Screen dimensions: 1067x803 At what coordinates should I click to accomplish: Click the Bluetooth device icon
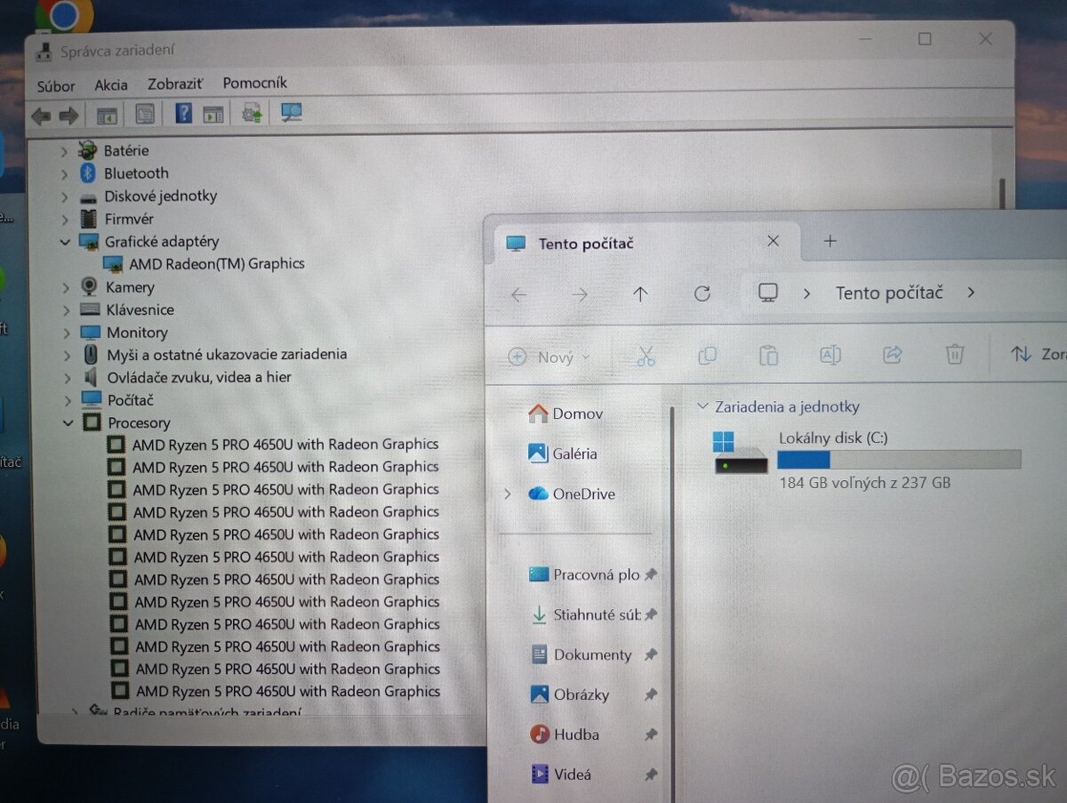pyautogui.click(x=88, y=173)
